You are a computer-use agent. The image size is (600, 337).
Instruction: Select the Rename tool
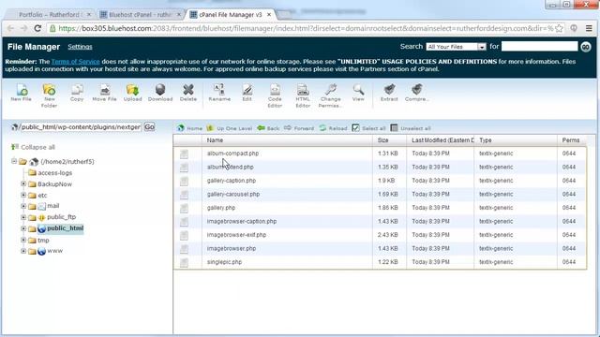[219, 93]
